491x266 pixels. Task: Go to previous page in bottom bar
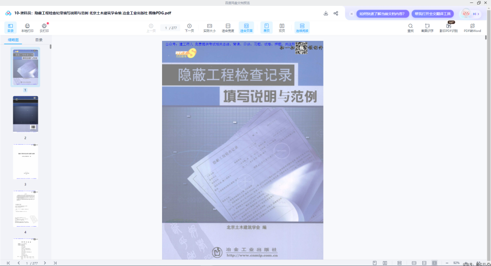tap(19, 263)
